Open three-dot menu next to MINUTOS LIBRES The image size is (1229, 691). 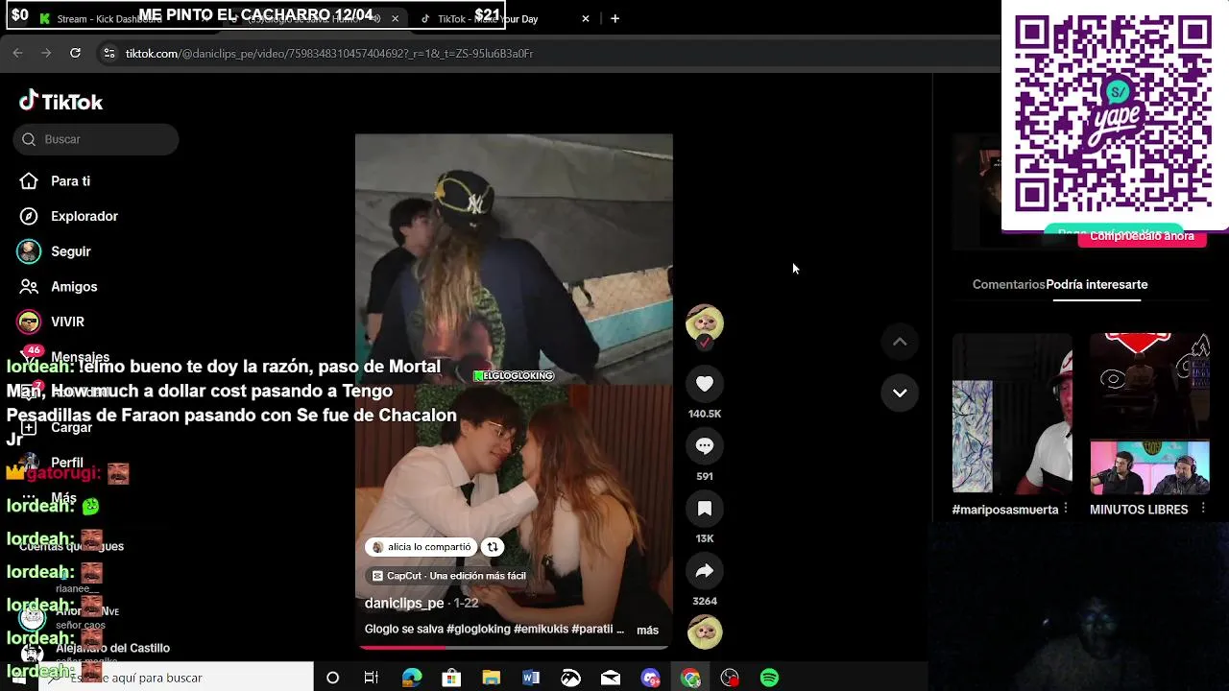point(1202,510)
